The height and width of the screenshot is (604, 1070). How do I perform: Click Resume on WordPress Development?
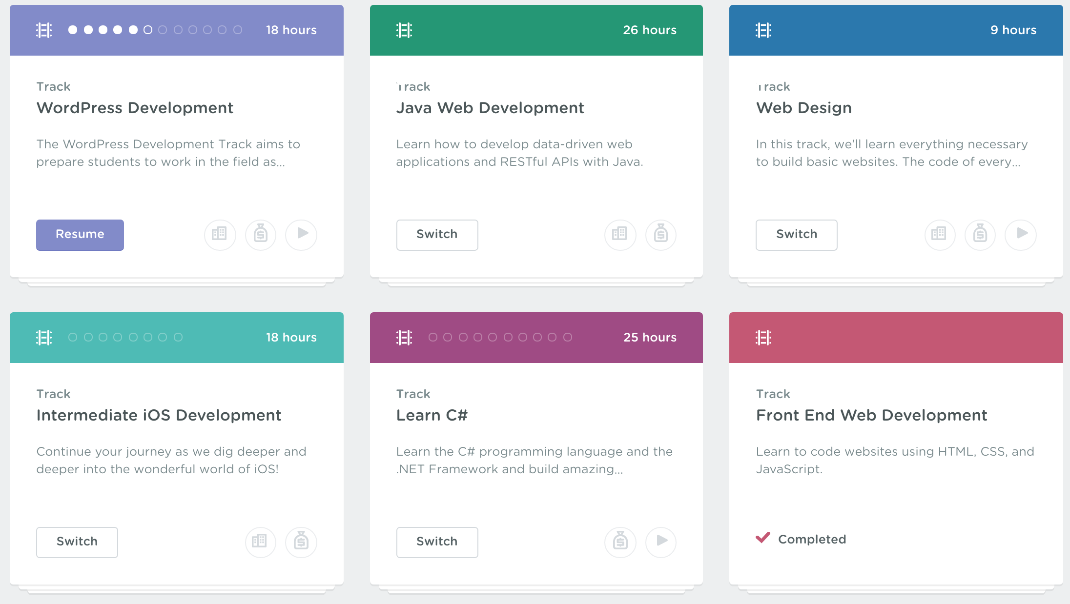pos(80,235)
